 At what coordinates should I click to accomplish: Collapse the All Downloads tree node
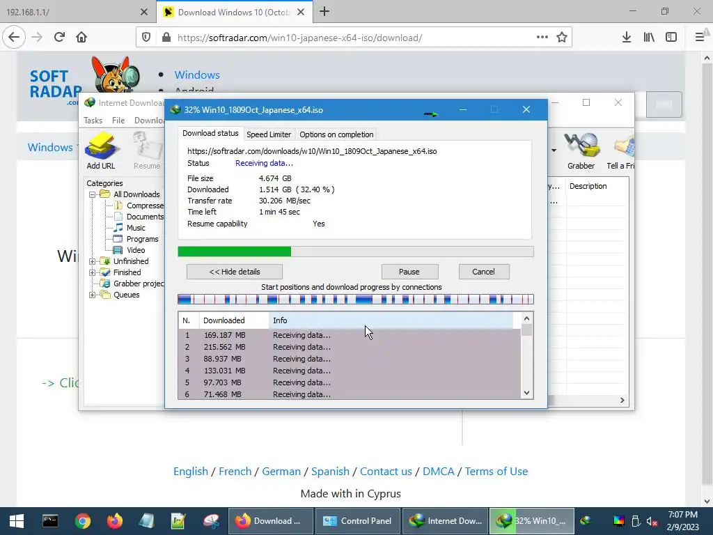tap(93, 195)
